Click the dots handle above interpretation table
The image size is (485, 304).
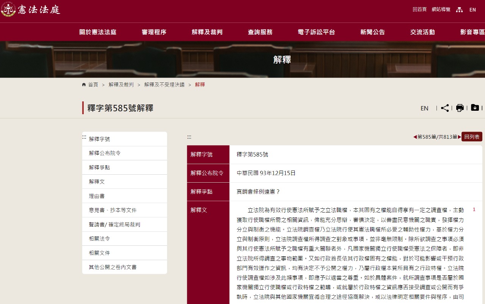click(189, 137)
